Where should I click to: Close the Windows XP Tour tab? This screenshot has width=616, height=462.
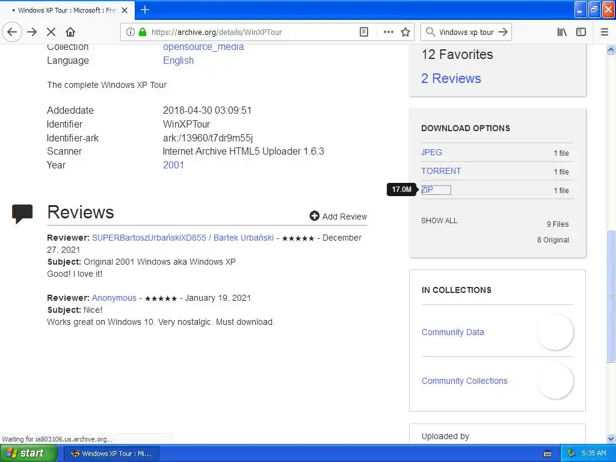tap(125, 10)
